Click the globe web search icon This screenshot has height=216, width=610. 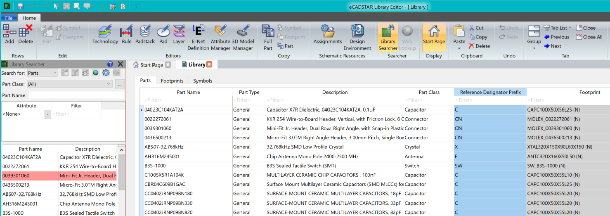pos(95,73)
